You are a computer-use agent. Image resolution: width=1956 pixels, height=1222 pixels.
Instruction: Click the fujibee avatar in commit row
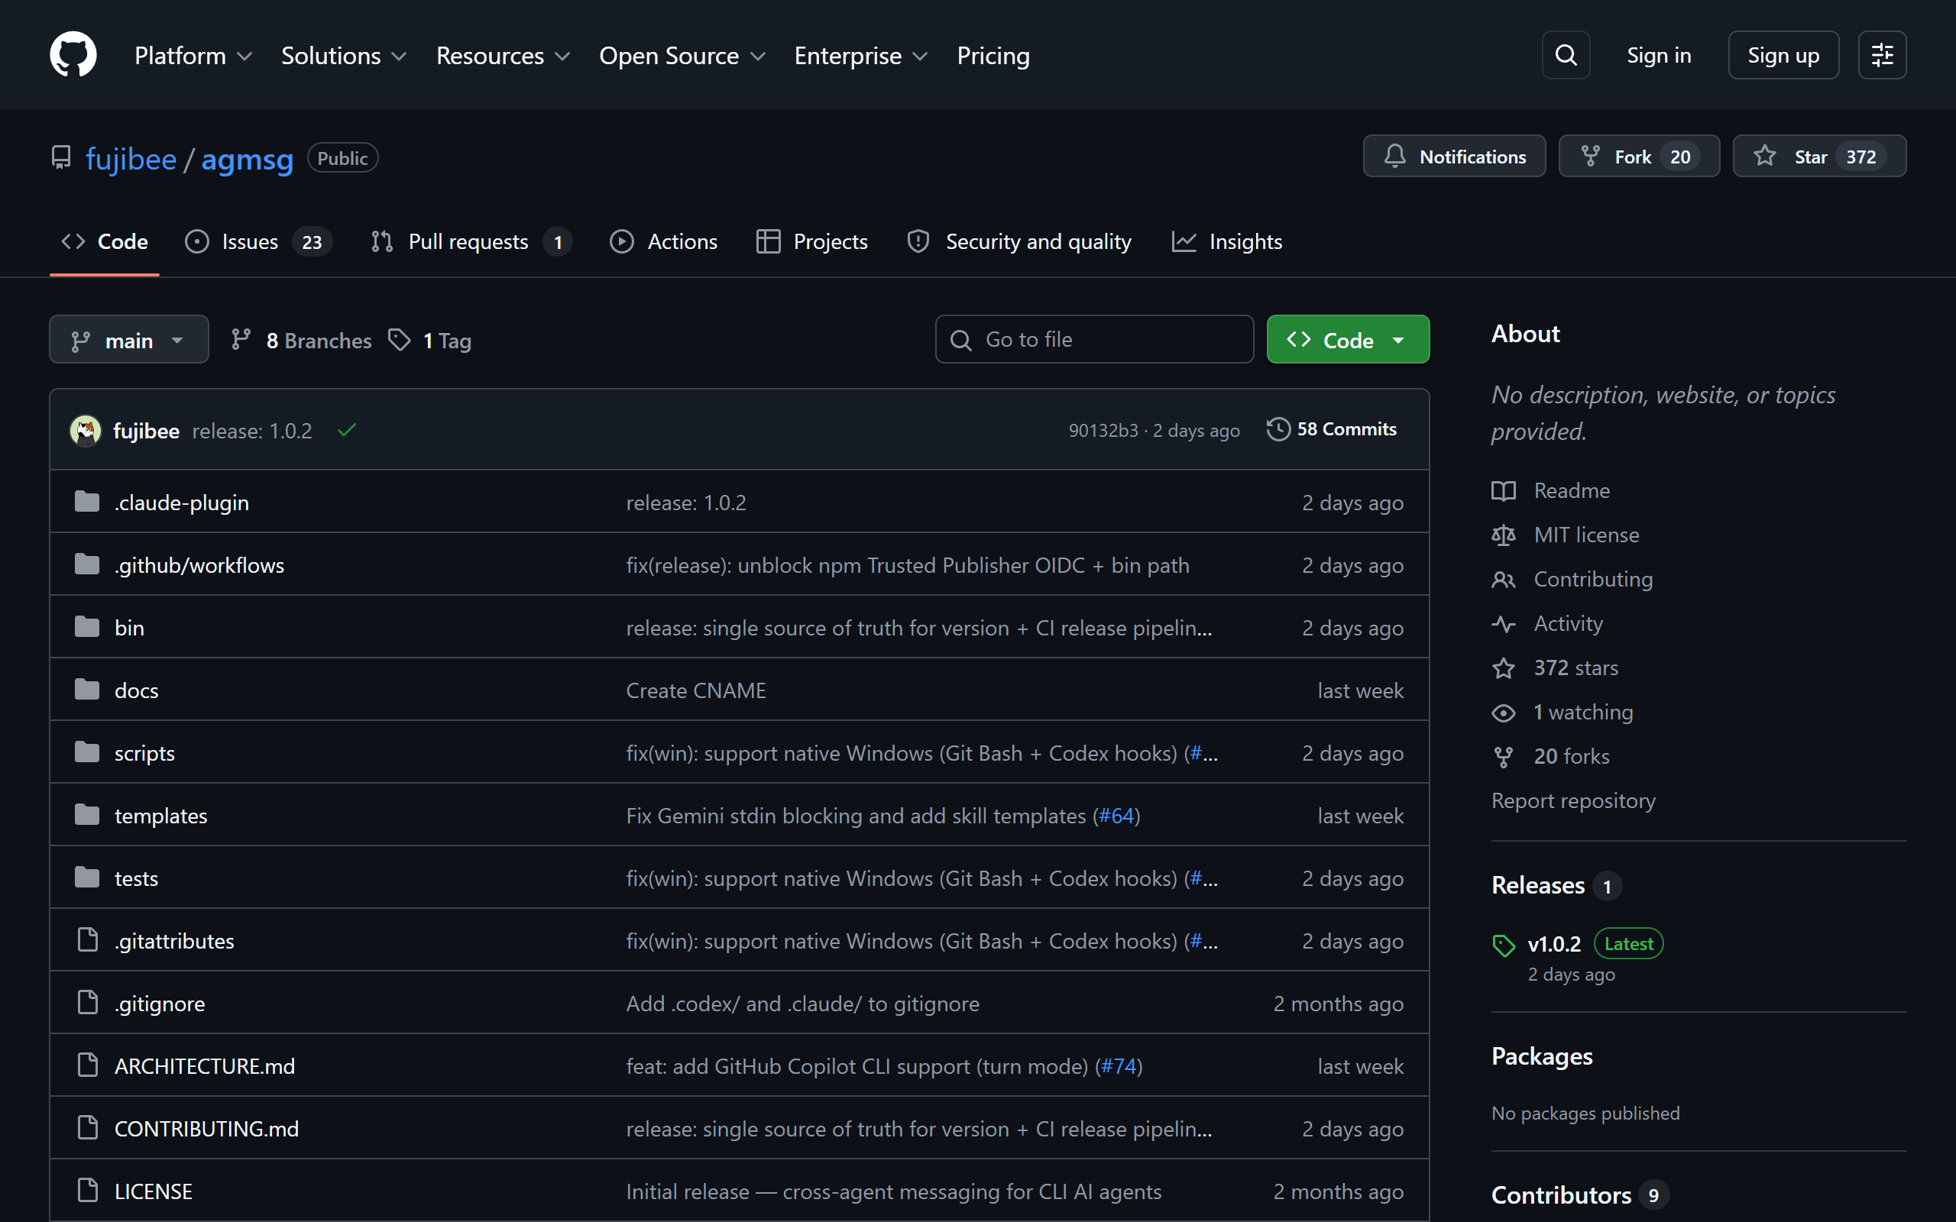pyautogui.click(x=86, y=431)
